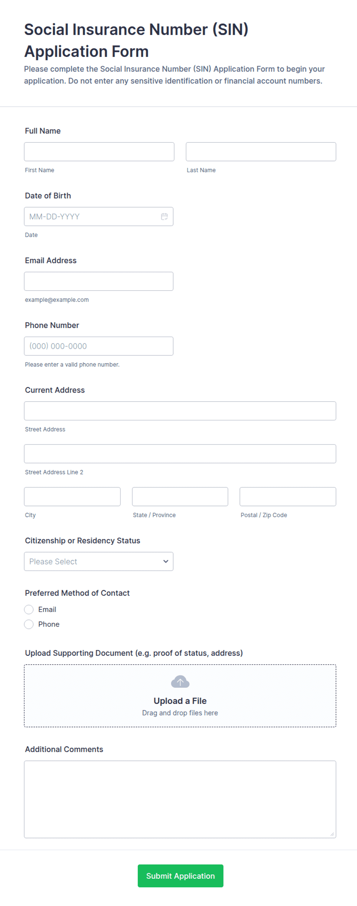Click the Upload a File area

coord(180,696)
